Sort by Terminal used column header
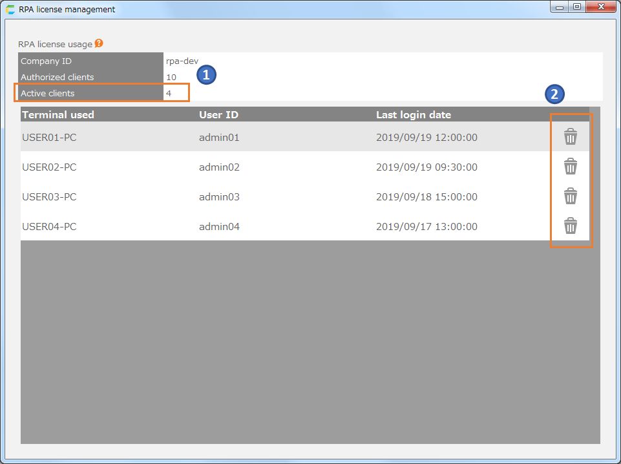This screenshot has height=464, width=621. tap(58, 114)
